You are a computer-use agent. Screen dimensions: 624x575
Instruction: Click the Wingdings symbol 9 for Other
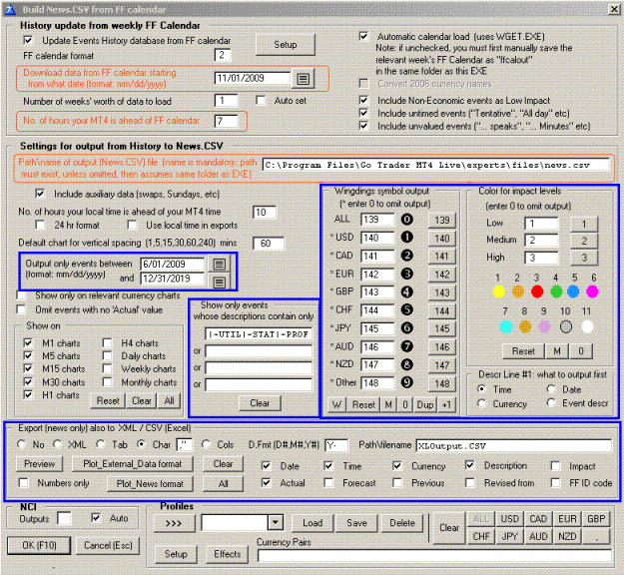(x=406, y=382)
